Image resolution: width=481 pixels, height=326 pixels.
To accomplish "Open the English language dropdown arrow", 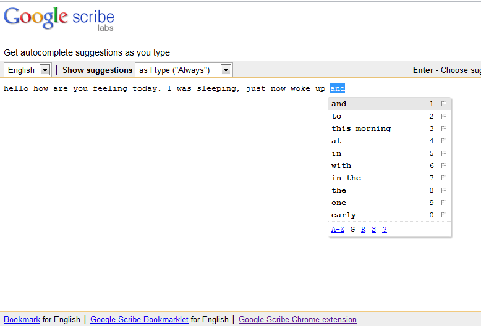I will (45, 70).
